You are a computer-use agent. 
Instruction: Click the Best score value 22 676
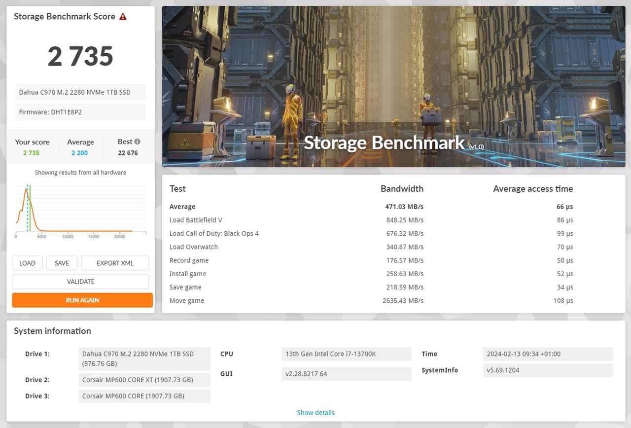(x=128, y=153)
